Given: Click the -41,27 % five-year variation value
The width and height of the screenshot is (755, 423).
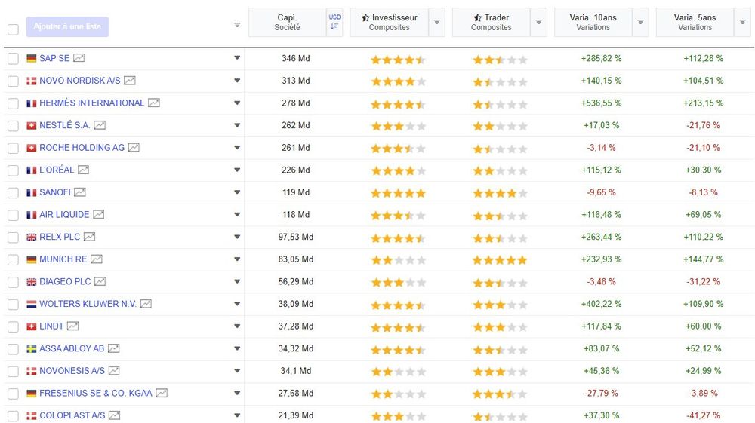Looking at the screenshot, I should coord(703,415).
